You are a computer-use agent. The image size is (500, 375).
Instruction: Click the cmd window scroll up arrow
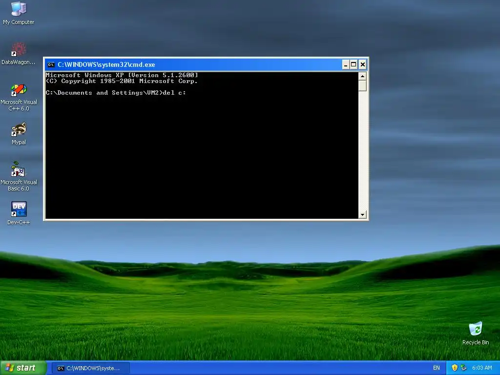tap(362, 76)
